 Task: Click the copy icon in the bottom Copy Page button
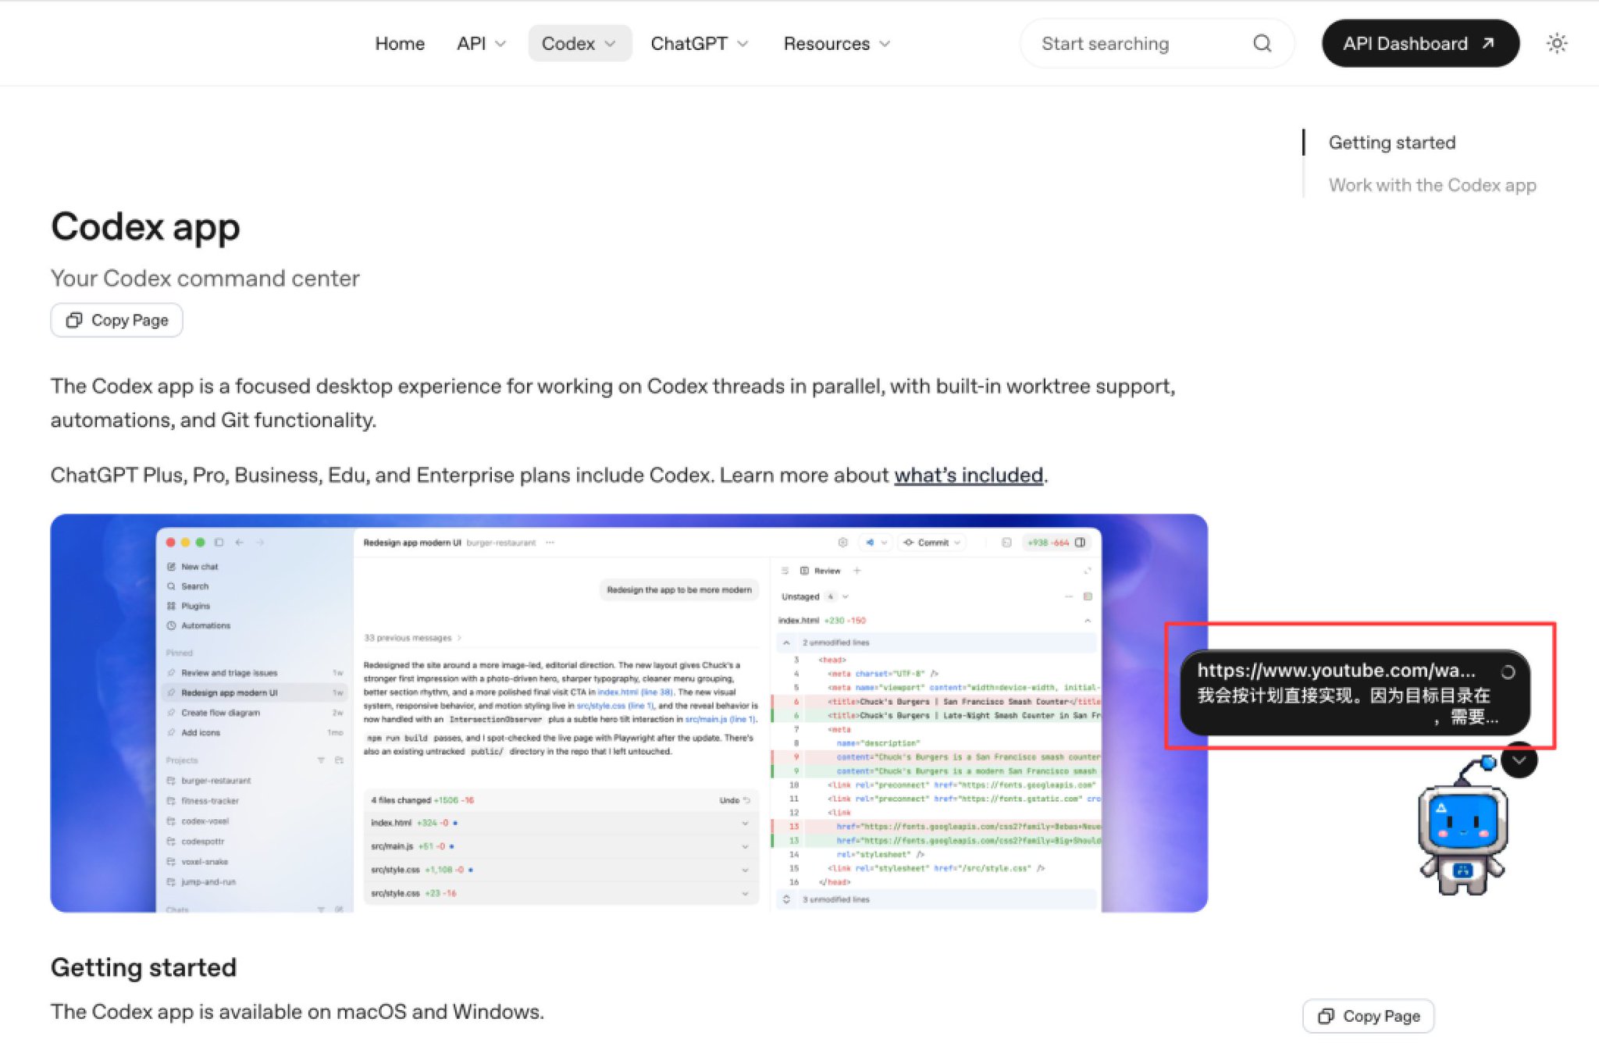pyautogui.click(x=1326, y=1016)
